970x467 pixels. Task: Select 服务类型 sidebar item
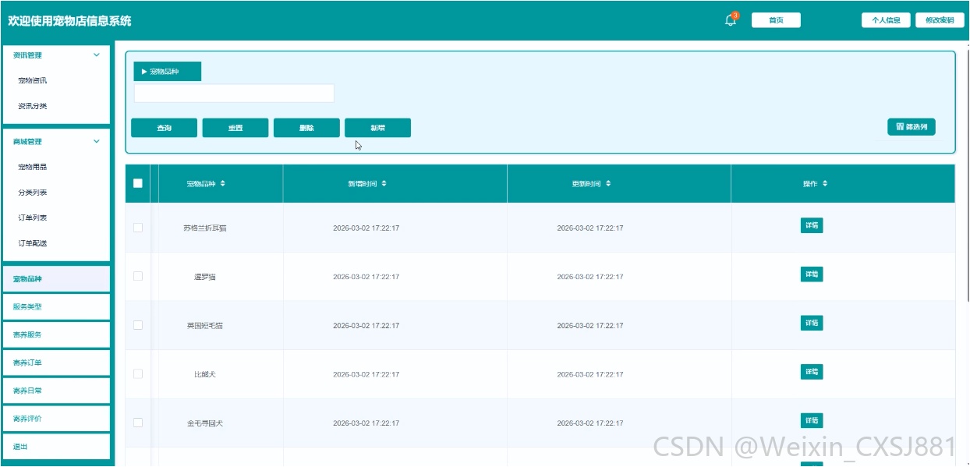[56, 307]
